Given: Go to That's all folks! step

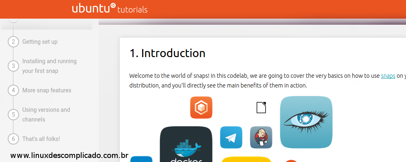Looking at the screenshot, I should tap(41, 139).
